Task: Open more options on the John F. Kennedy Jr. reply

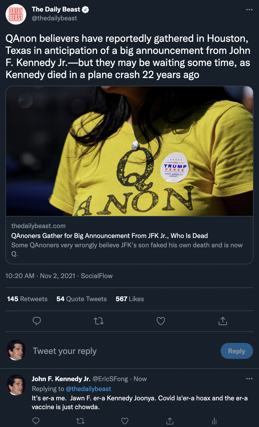Action: click(x=249, y=379)
